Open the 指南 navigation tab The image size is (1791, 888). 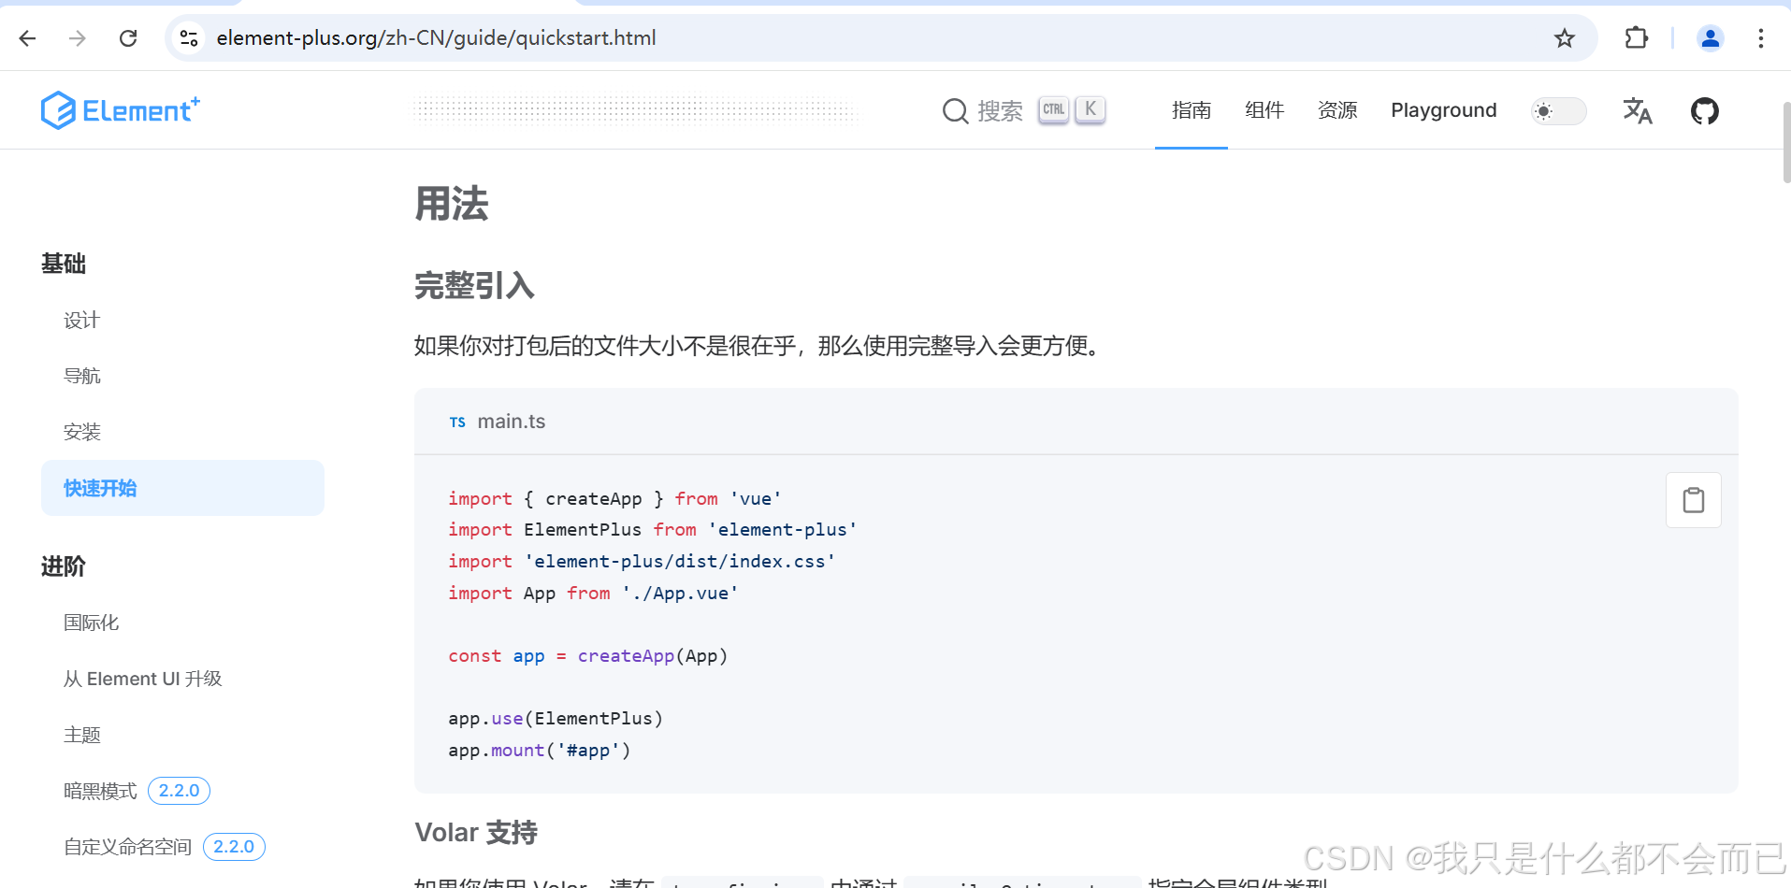[x=1192, y=110]
